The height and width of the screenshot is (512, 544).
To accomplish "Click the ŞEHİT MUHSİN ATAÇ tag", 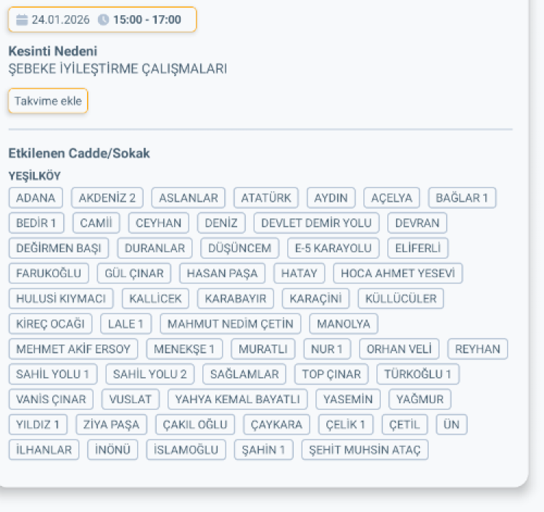I will 365,450.
